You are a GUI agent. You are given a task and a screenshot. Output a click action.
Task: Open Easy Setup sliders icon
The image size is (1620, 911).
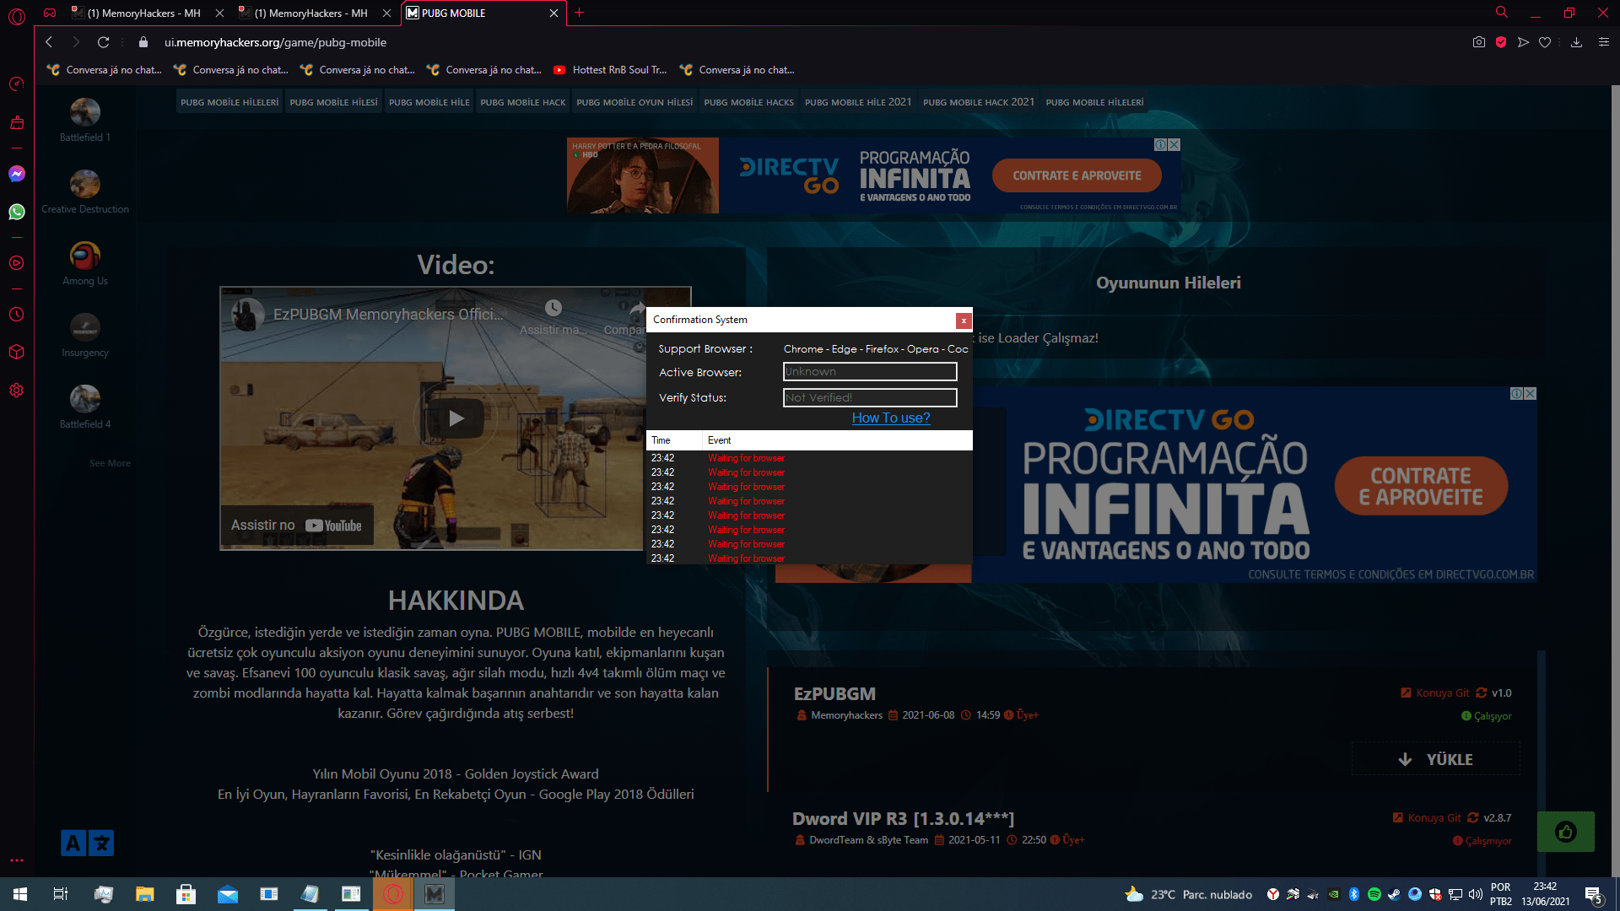tap(1604, 42)
